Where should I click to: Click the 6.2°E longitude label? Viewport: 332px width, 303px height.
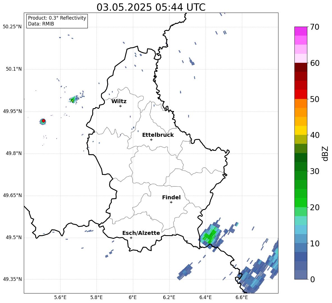pos(169,297)
